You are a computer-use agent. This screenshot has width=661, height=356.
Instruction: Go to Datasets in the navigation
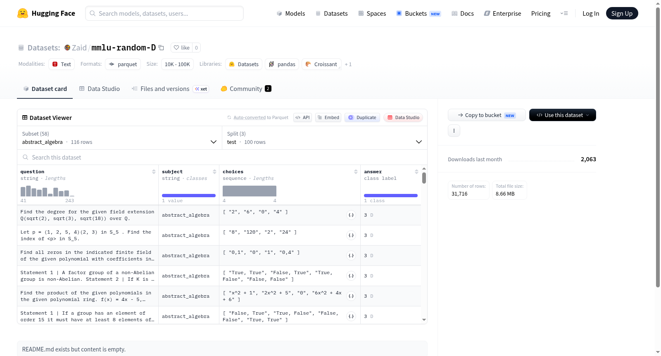pos(332,13)
